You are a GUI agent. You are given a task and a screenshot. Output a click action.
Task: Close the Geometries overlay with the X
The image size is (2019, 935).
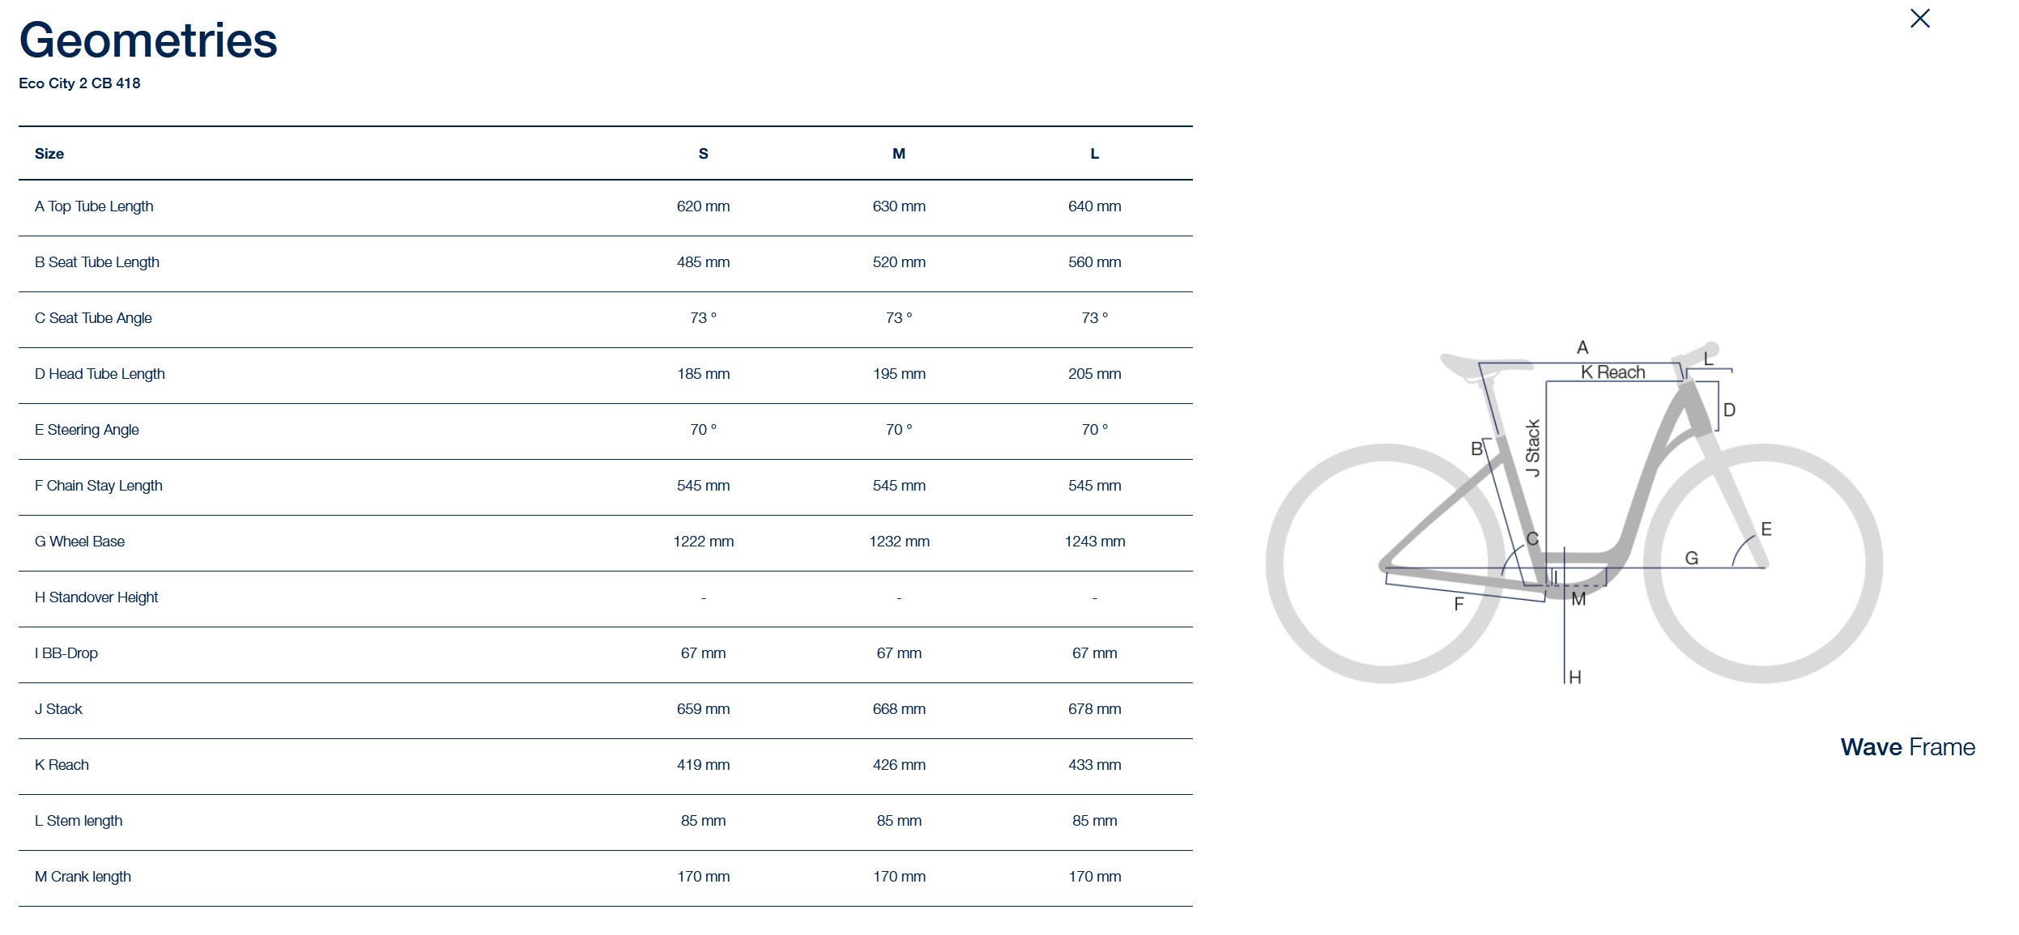[1919, 19]
